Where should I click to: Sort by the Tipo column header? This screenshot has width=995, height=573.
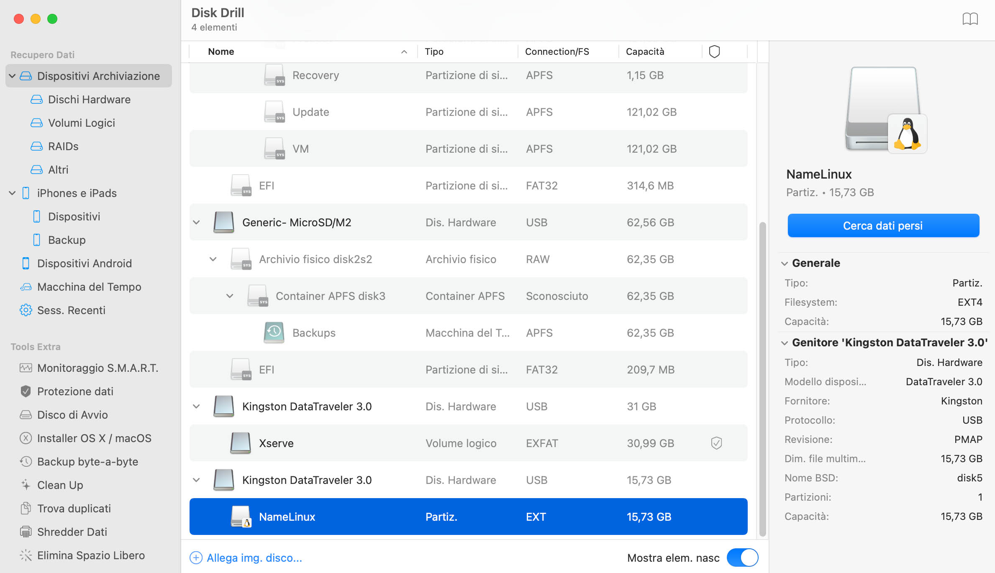[467, 51]
